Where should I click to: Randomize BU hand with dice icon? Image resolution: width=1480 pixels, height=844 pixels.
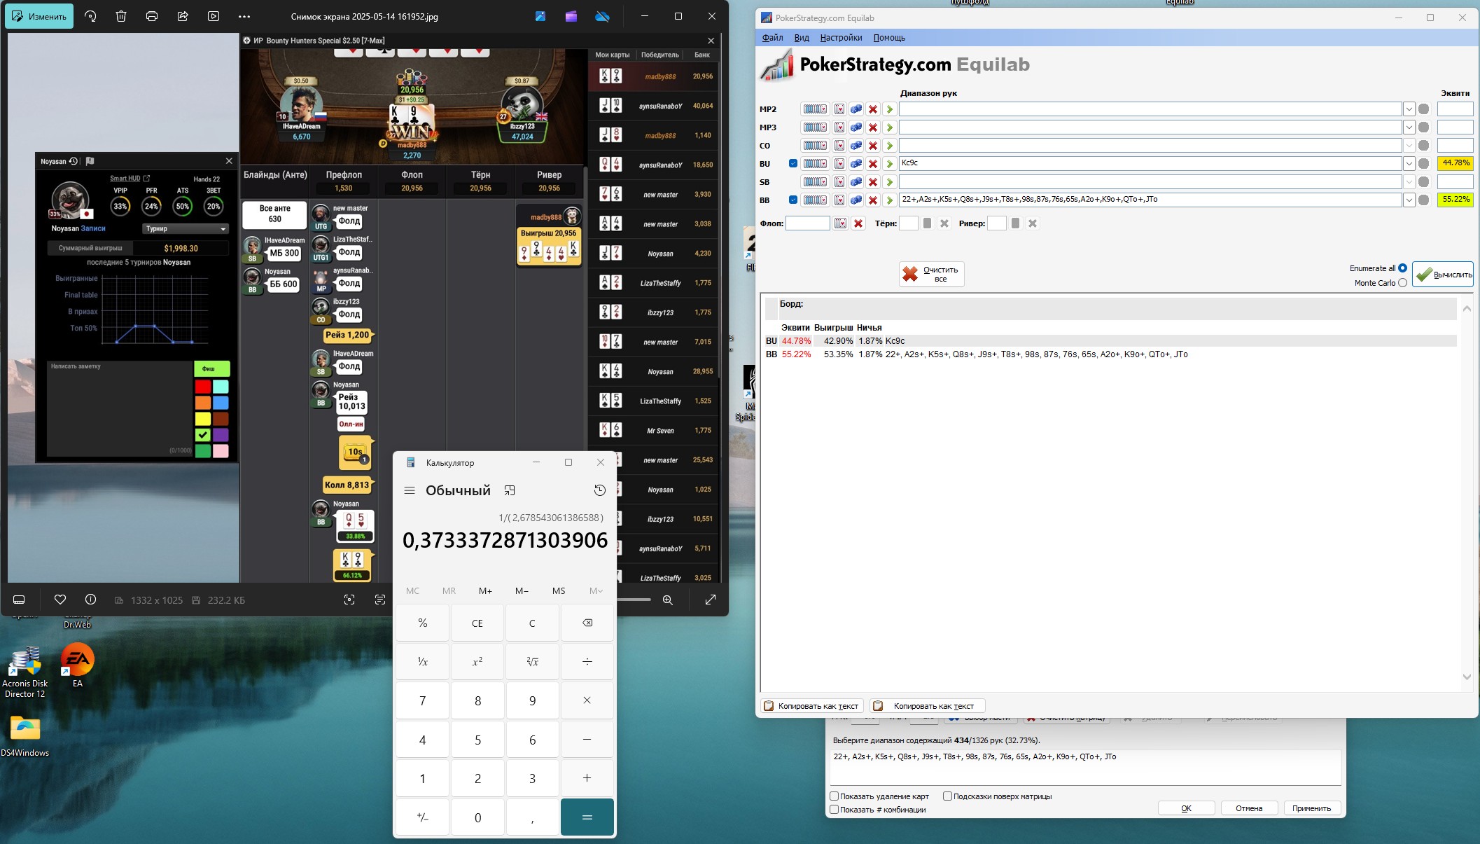856,163
